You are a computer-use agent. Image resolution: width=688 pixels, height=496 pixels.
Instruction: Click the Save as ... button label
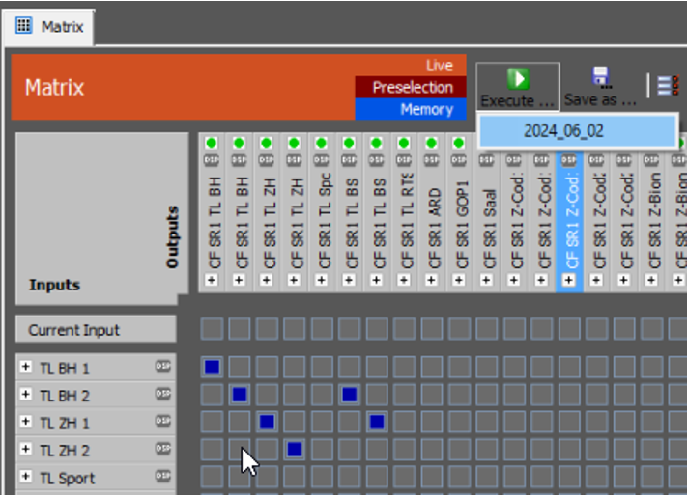[600, 100]
